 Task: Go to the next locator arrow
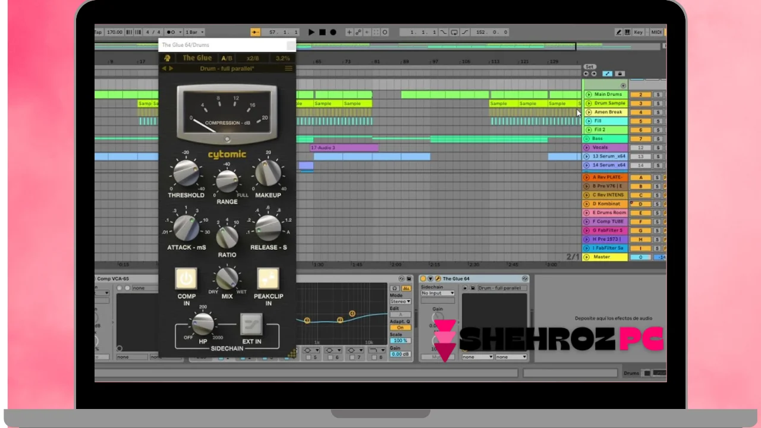click(593, 74)
